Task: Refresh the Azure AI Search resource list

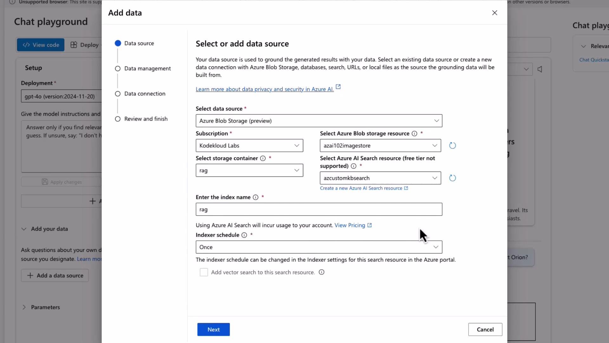Action: (452, 178)
